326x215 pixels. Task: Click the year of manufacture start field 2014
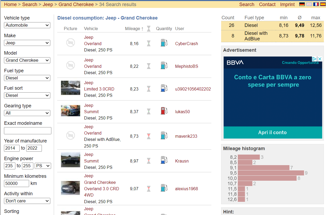(x=12, y=148)
